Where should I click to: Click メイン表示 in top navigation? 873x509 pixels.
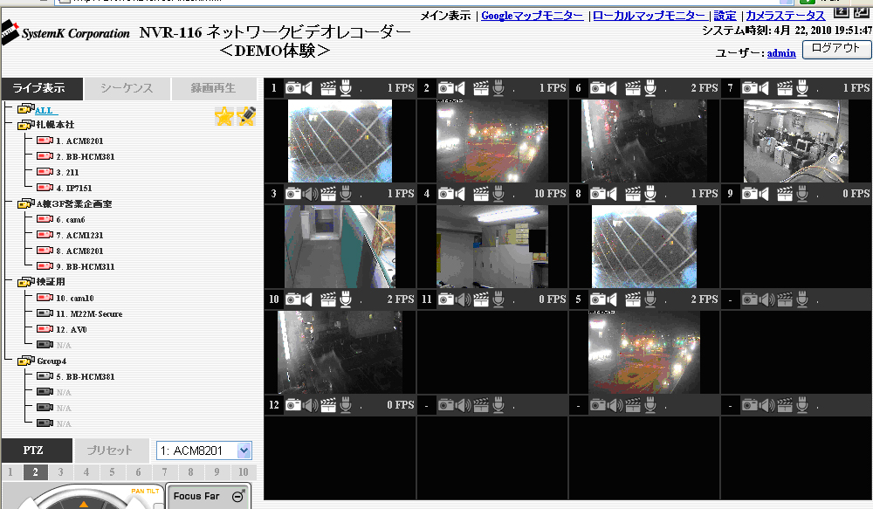445,16
